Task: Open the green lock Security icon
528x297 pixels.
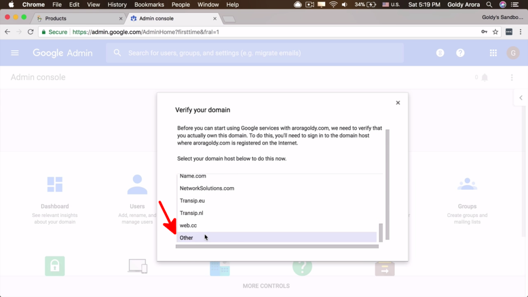Action: point(54,266)
